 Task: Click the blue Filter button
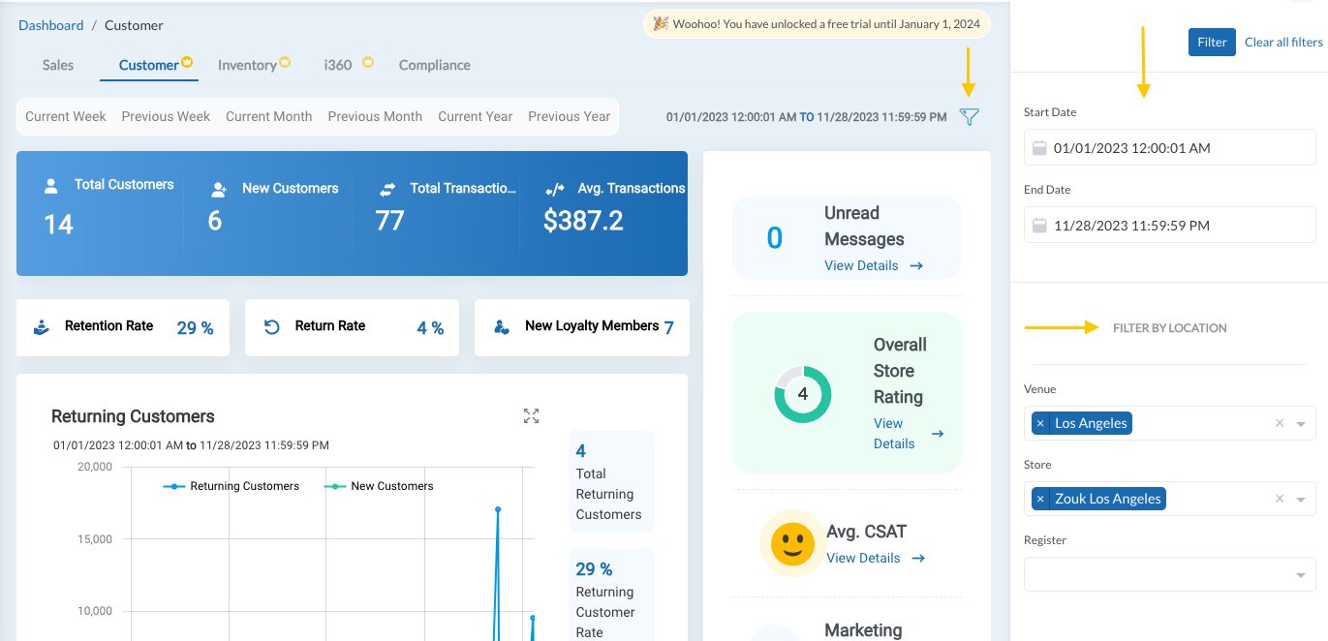(1212, 42)
